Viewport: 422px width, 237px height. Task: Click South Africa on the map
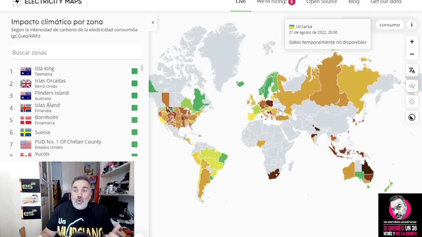point(274,173)
